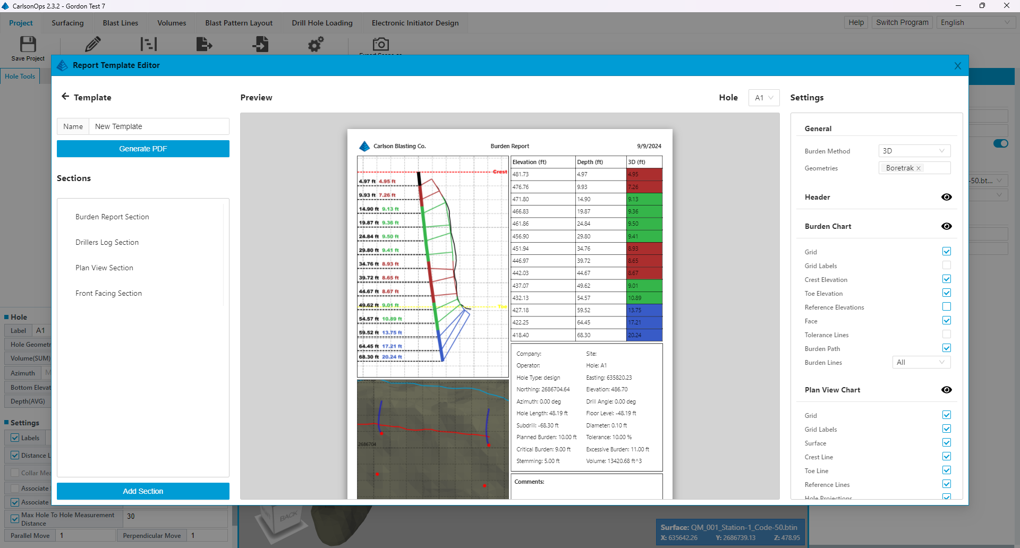Image resolution: width=1020 pixels, height=548 pixels.
Task: Expand the Burden Lines All dropdown
Action: [x=921, y=363]
